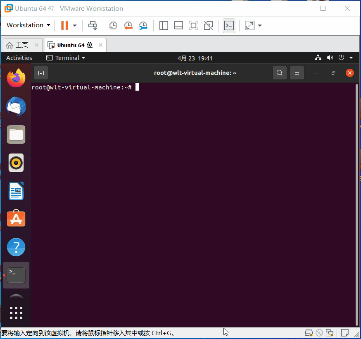Open a new terminal tab
Image resolution: width=361 pixels, height=339 pixels.
[41, 73]
